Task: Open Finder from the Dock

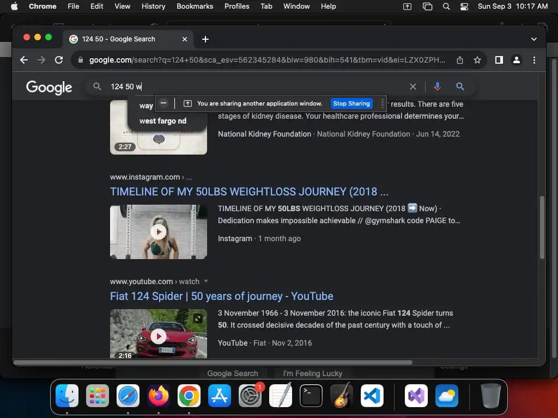Action: click(67, 396)
